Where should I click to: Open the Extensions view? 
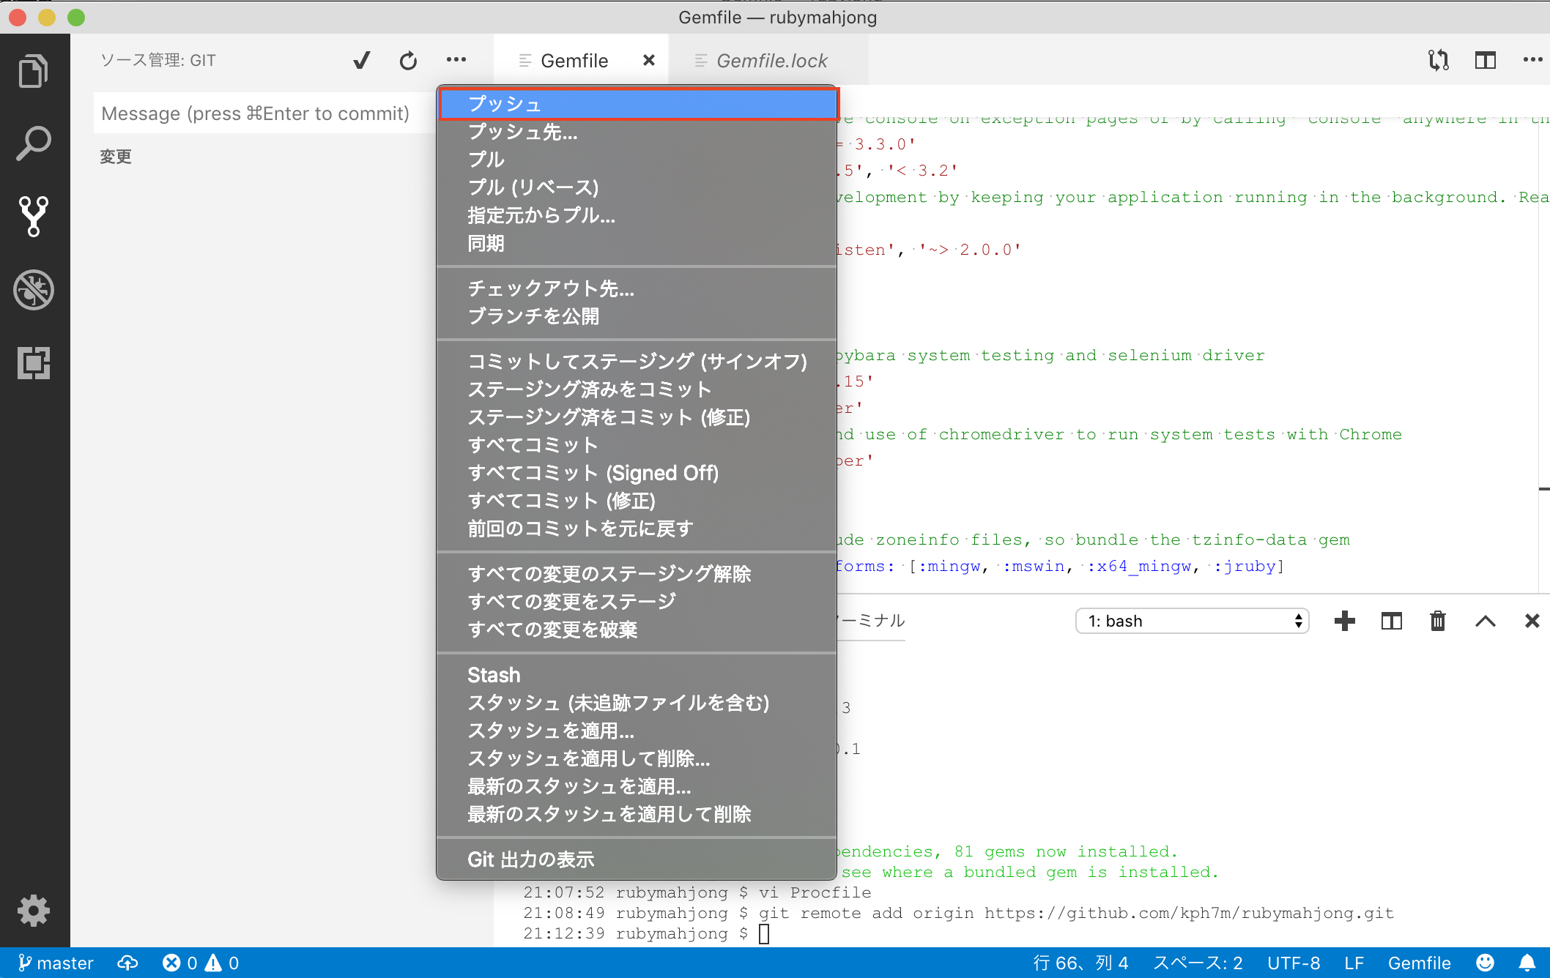click(x=34, y=364)
